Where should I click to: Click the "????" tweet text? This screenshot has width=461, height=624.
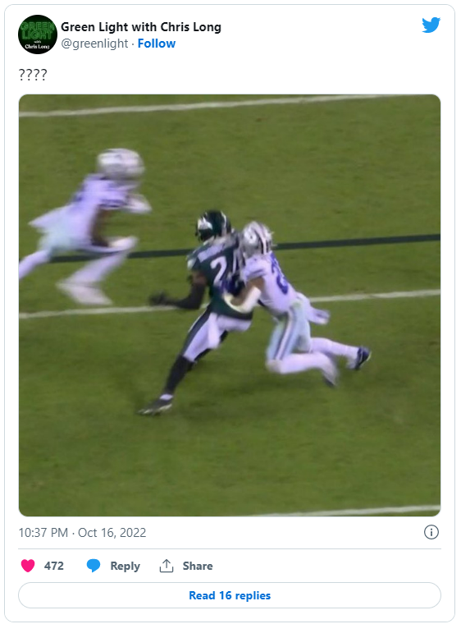[x=33, y=75]
